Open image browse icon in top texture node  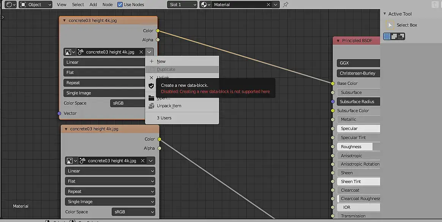point(69,52)
